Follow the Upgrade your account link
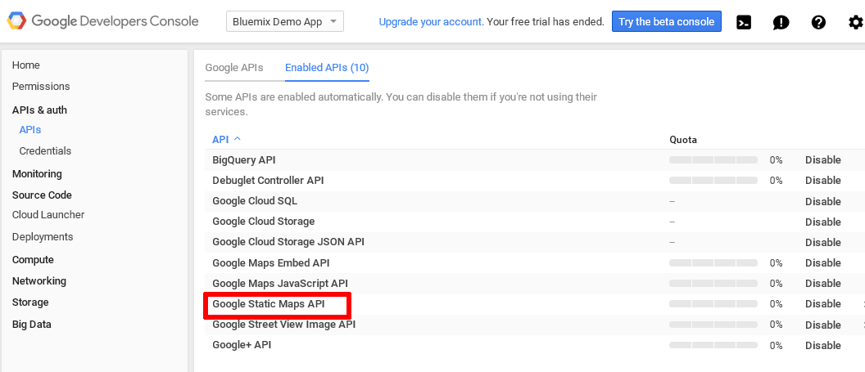 point(432,22)
